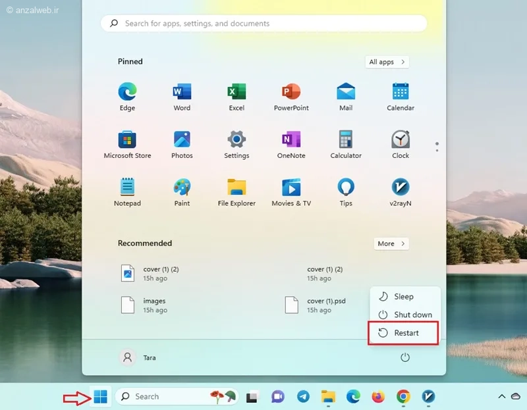This screenshot has height=410, width=527.
Task: Open the All apps list
Action: [x=387, y=61]
